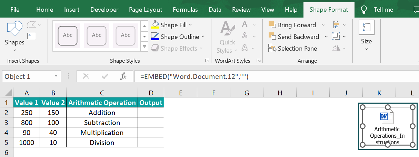Click the Text Effects icon
Screen dimensions: 419x157
(245, 47)
